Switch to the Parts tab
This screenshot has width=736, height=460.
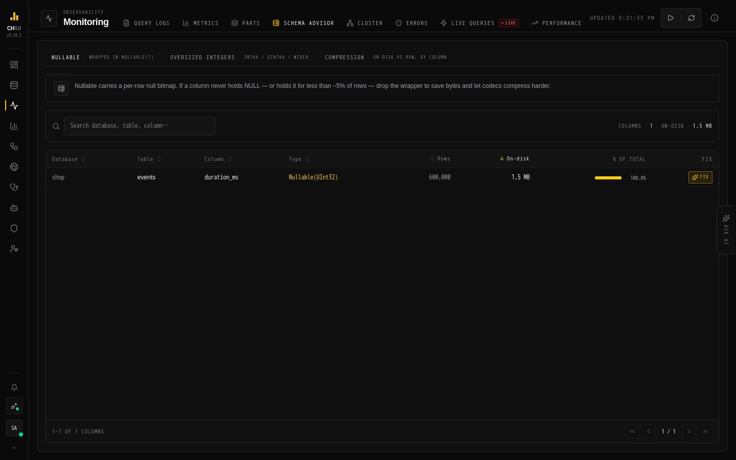tap(245, 23)
